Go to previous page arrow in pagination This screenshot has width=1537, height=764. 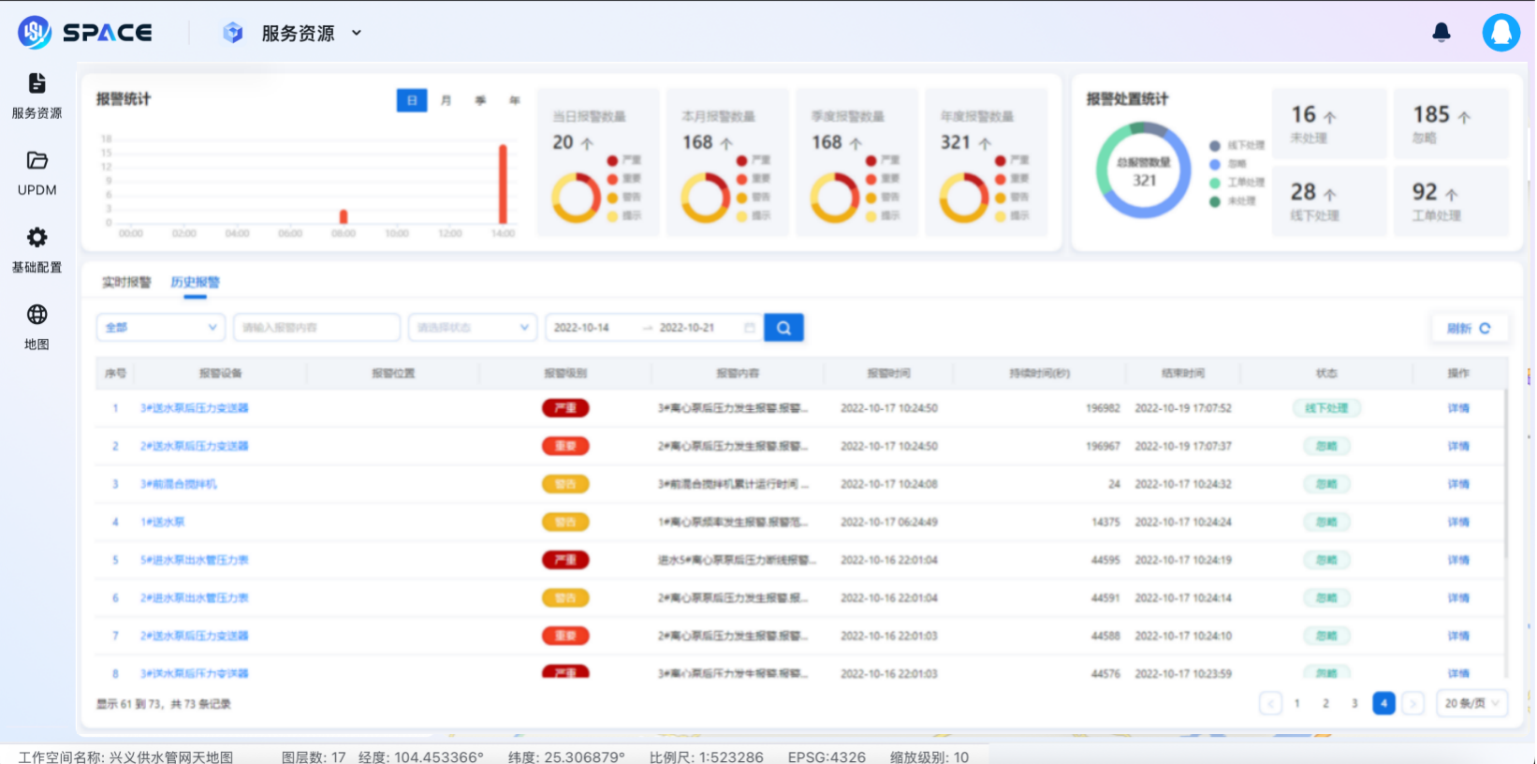[1270, 703]
